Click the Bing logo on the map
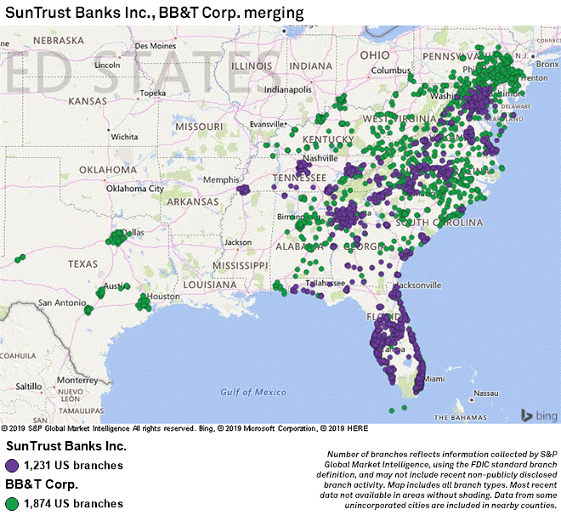The width and height of the screenshot is (561, 515). pos(540,416)
